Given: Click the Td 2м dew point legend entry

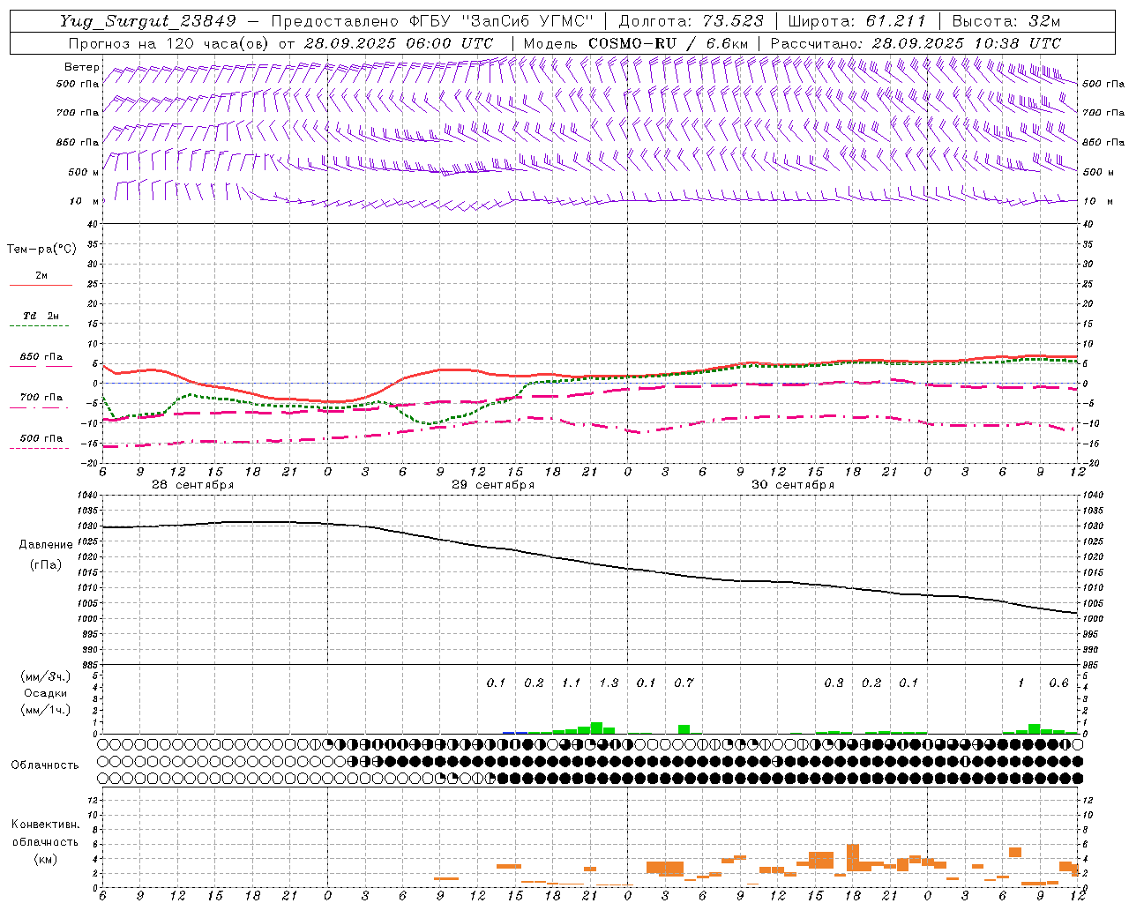Looking at the screenshot, I should [41, 316].
